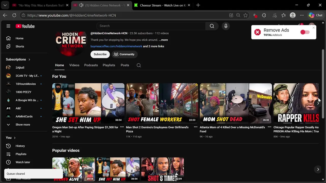
Task: Play 'She Set Him Up' For You thumbnail
Action: pos(88,103)
